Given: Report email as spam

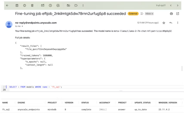Looking at the screenshot, I should tap(24, 6).
